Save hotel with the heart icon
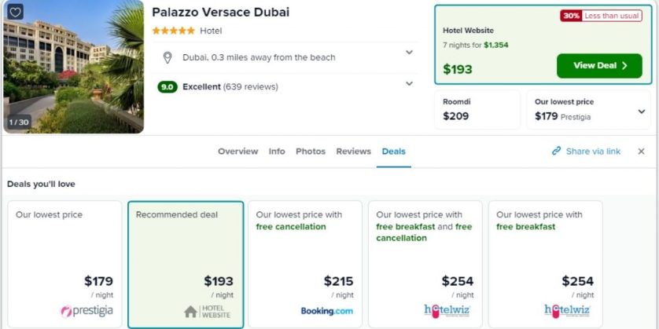This screenshot has height=329, width=659. point(15,12)
